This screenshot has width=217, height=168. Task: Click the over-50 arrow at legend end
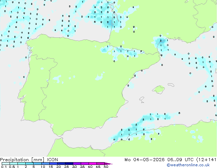[108, 164]
